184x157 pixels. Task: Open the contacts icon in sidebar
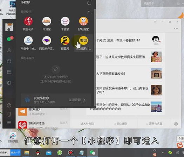point(9,50)
